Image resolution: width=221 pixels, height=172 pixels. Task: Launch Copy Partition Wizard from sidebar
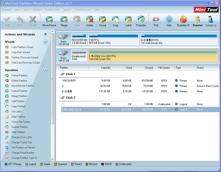pyautogui.click(x=22, y=47)
